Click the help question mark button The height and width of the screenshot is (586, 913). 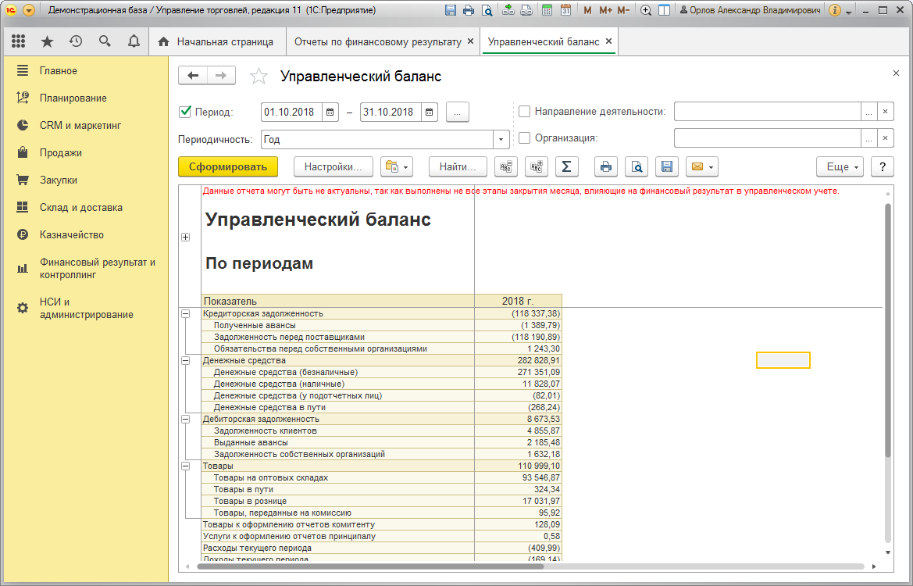(882, 166)
